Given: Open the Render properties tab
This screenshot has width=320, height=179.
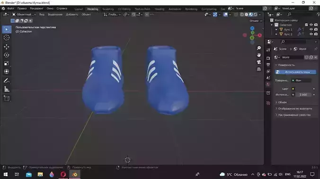Looking at the screenshot, I should click(x=268, y=58).
